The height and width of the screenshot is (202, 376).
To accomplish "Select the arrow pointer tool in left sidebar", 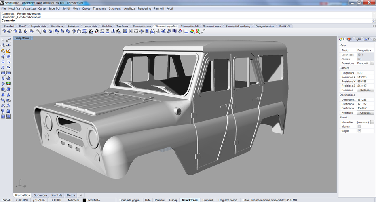I will (3, 40).
